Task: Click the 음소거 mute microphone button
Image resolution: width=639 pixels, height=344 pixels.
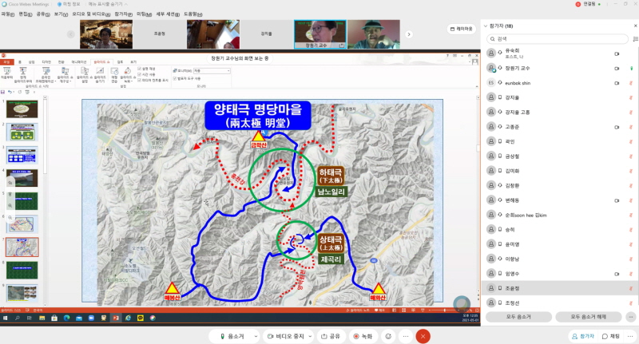Action: (232, 336)
